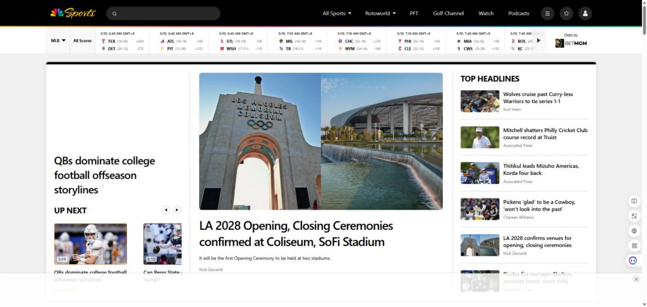This screenshot has width=647, height=307.
Task: Open QBs dominate college football title
Action: (104, 176)
